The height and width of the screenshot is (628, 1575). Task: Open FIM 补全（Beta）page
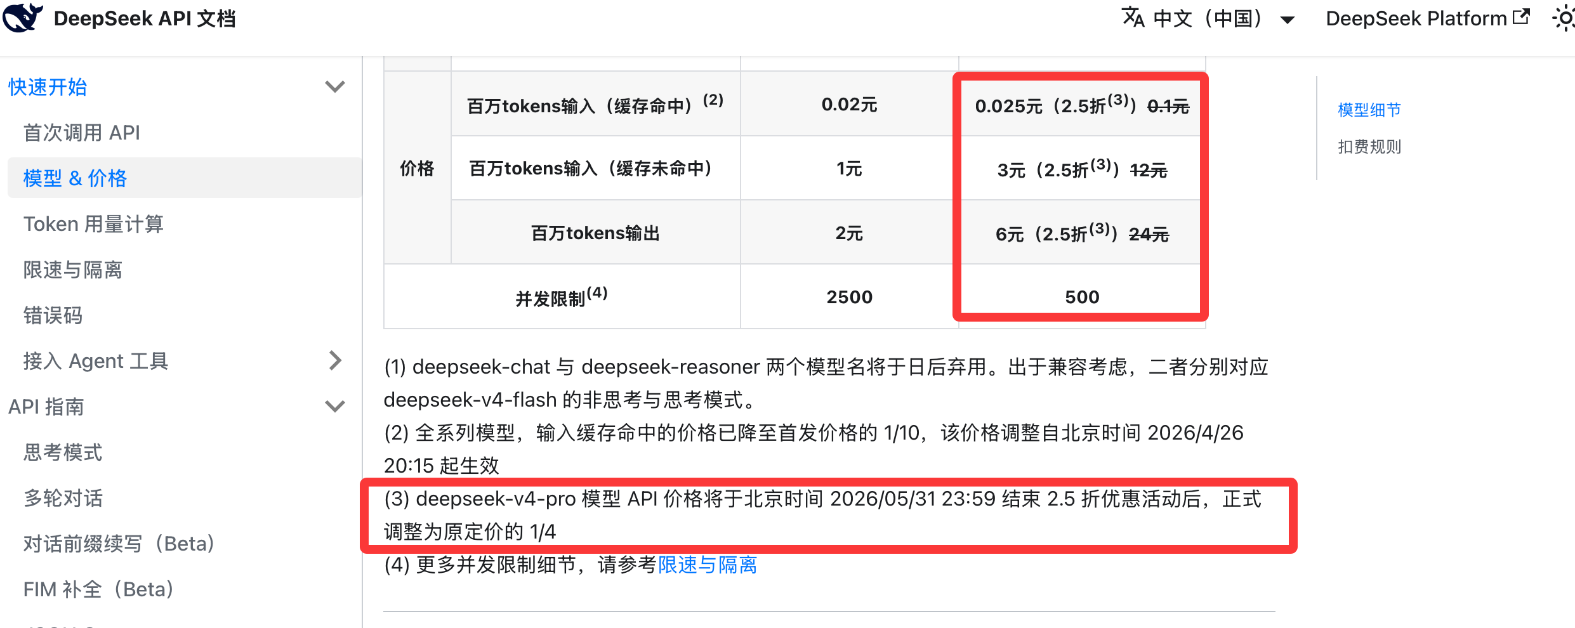pos(99,589)
